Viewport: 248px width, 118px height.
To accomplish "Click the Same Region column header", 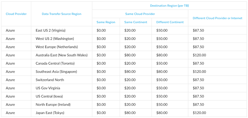I will (106, 22).
